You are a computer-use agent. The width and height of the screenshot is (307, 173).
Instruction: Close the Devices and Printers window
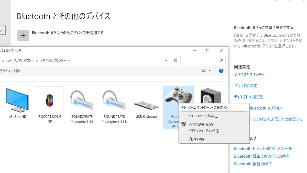[221, 51]
